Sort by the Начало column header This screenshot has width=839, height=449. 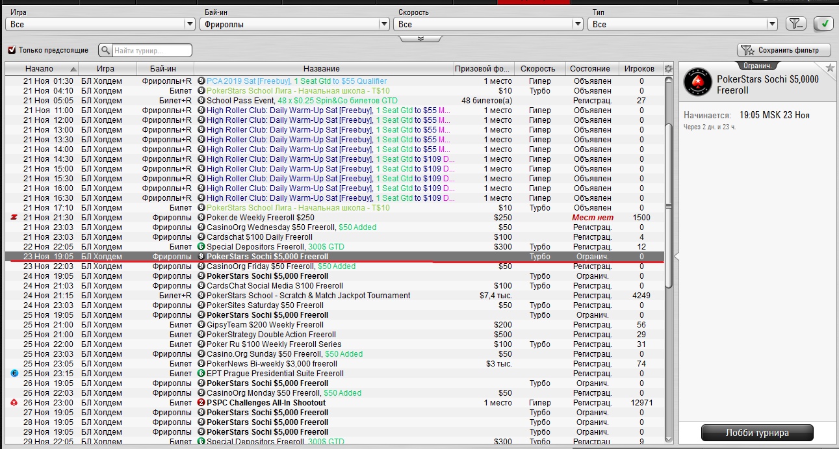[42, 68]
